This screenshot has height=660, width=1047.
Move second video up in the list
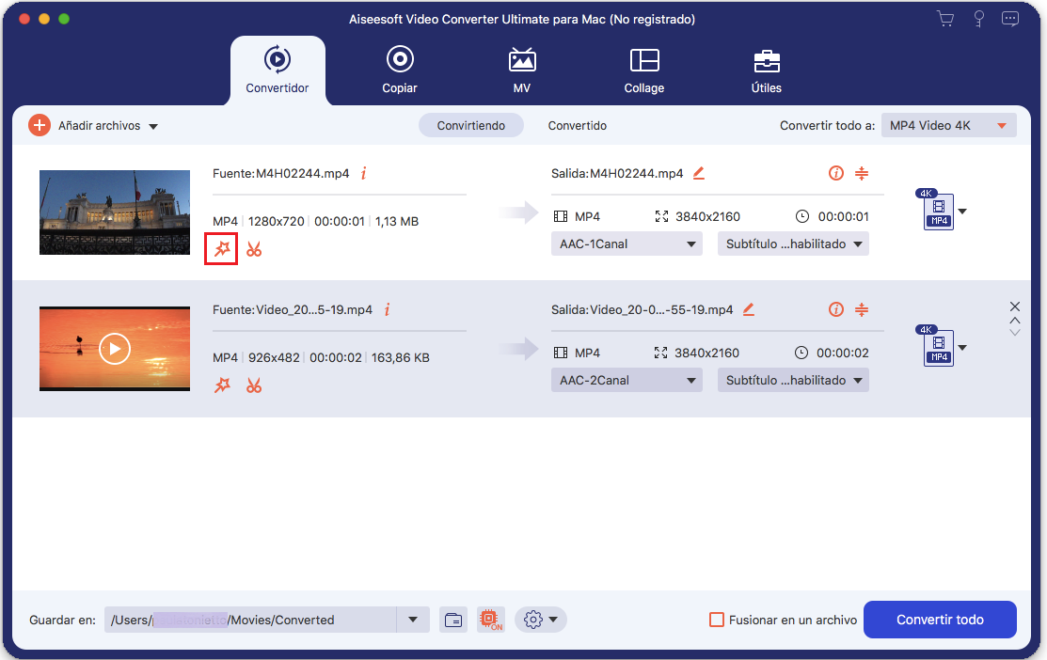point(1015,321)
